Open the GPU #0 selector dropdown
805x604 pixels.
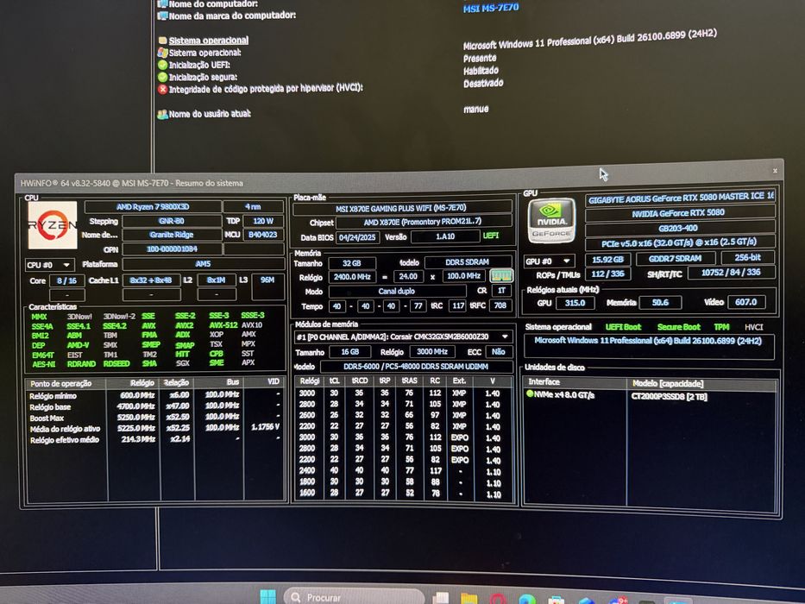point(549,261)
